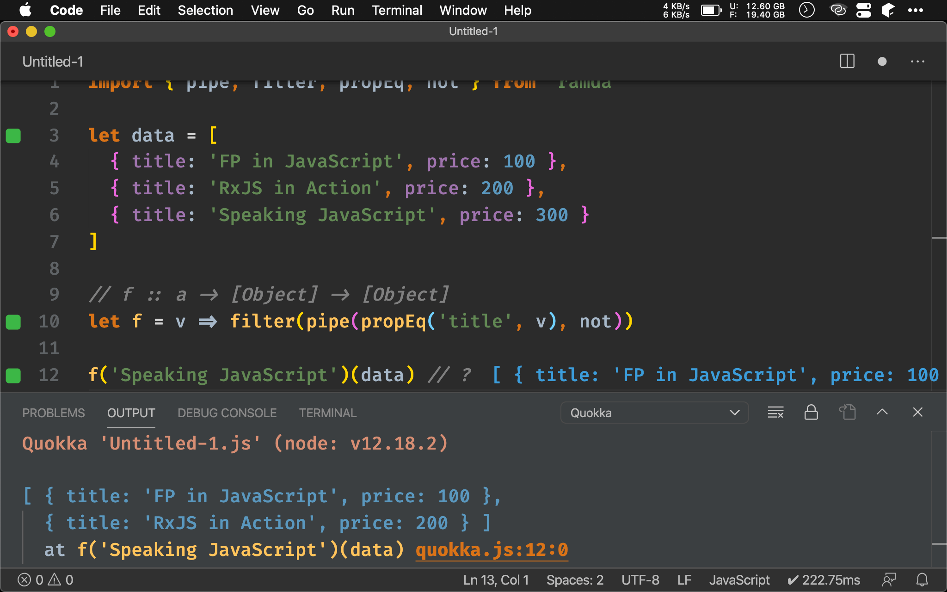Close the output panel

(918, 412)
